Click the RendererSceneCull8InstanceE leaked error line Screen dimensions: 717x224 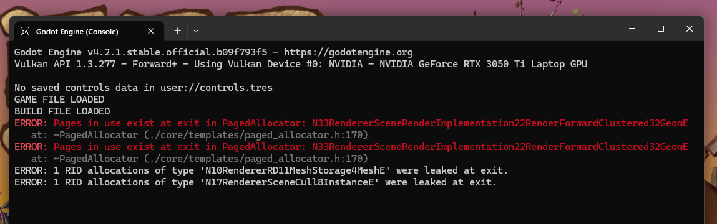click(x=256, y=182)
